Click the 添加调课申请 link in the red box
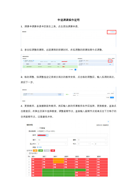 pos(112,32)
